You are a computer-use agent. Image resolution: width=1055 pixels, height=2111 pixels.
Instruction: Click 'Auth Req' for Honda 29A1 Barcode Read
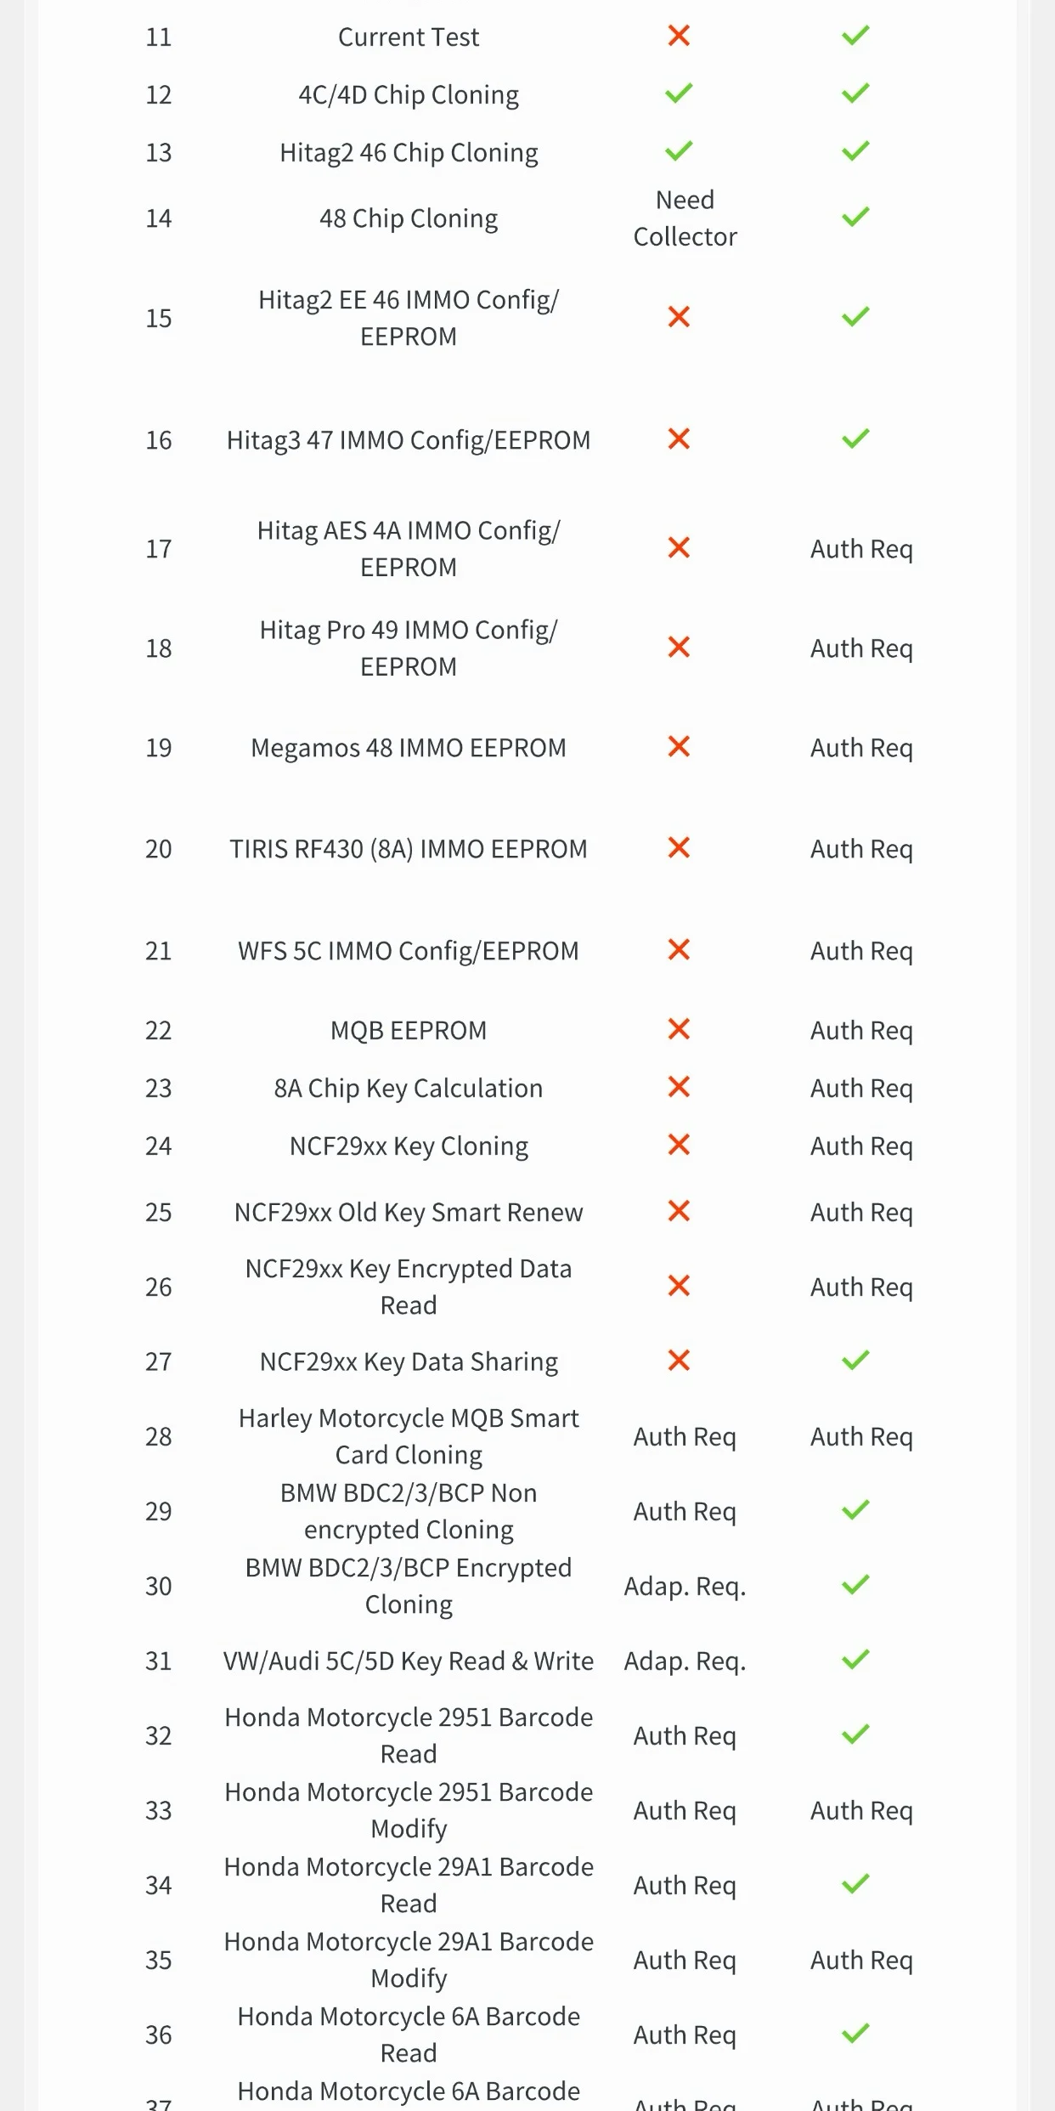point(685,1885)
